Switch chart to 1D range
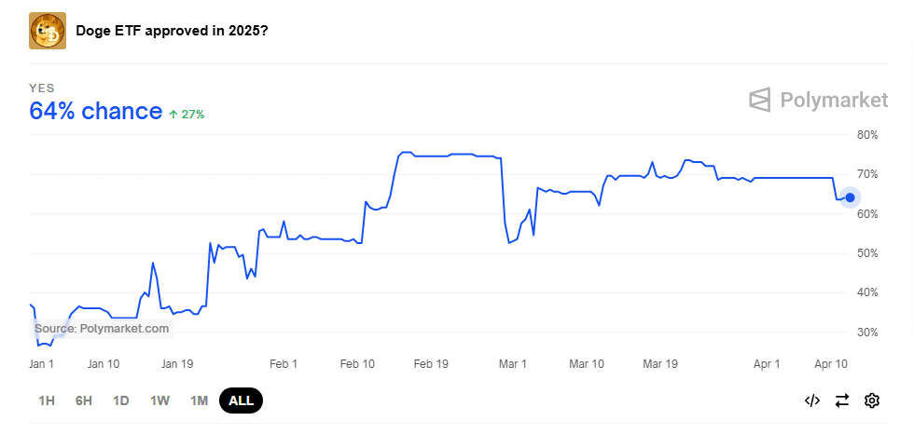The image size is (914, 448). (x=121, y=400)
